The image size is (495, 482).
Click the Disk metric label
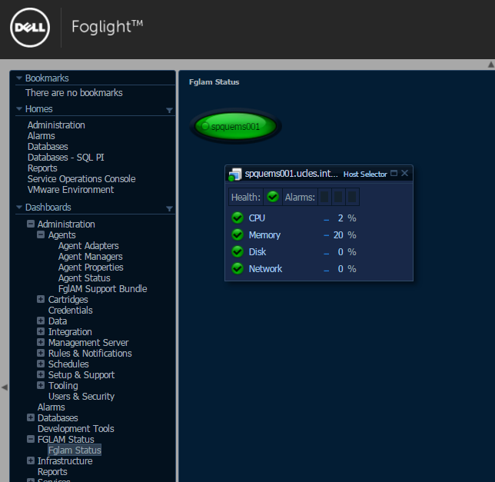tap(257, 251)
